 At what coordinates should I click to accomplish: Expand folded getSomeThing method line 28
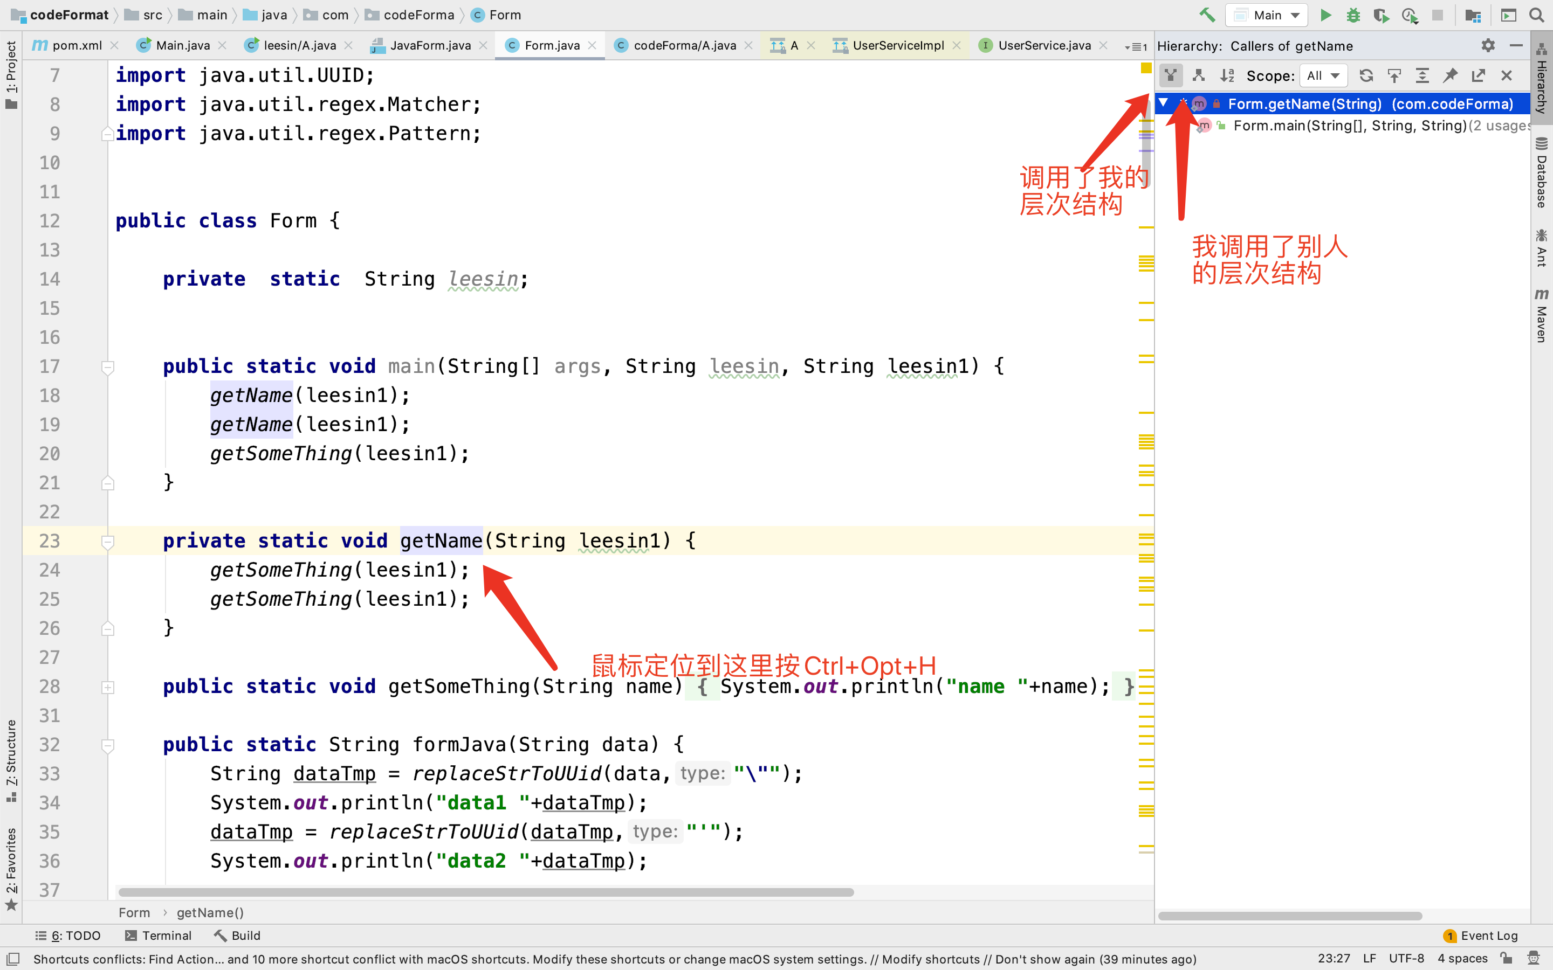[108, 687]
